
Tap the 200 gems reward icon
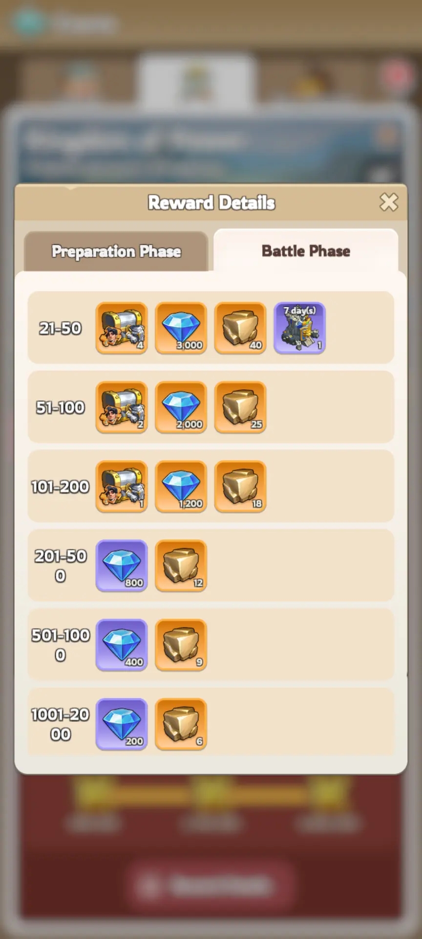coord(122,724)
